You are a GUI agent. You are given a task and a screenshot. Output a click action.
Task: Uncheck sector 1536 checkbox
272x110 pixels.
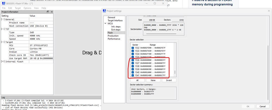point(133,60)
